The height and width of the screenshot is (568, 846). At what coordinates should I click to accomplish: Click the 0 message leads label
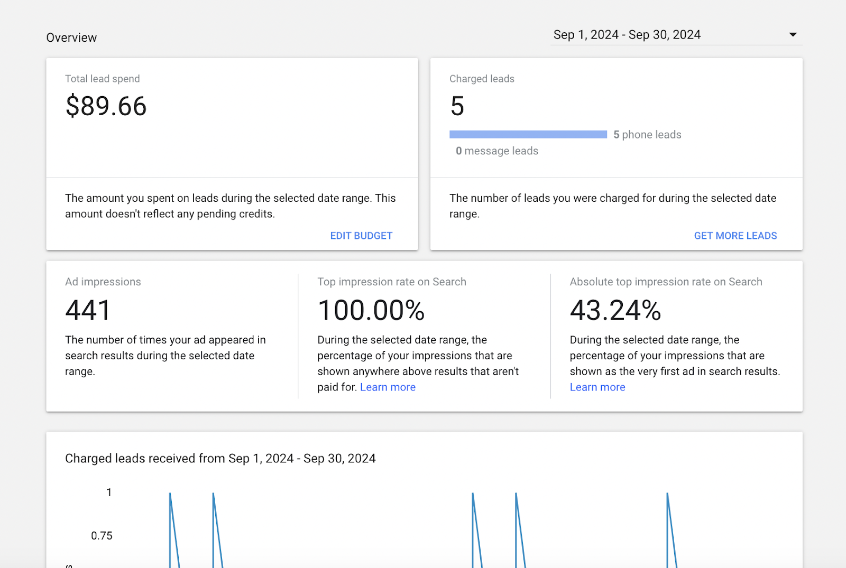(497, 151)
